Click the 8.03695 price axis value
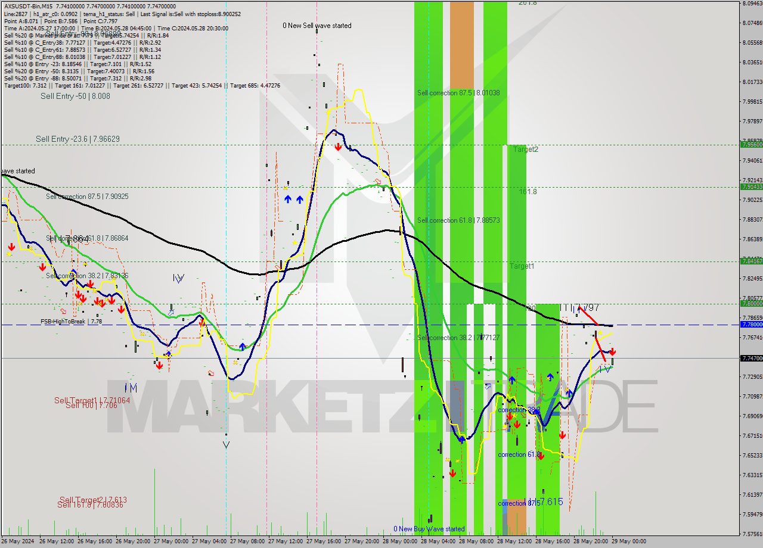Screen dimensions: 763x548 point(752,62)
